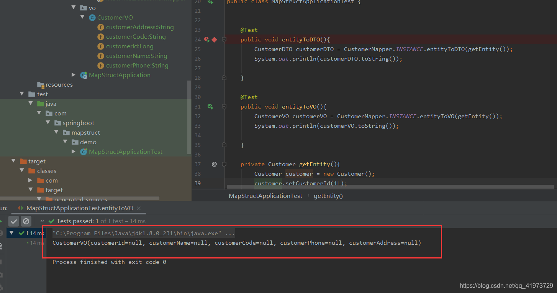Click 'Process finished with exit code 0' text

(109, 262)
